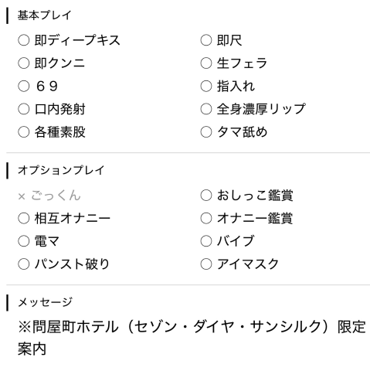Screen dimensions: 370x371
Task: Click the circle icon beside 即クンニ
Action: [x=23, y=63]
